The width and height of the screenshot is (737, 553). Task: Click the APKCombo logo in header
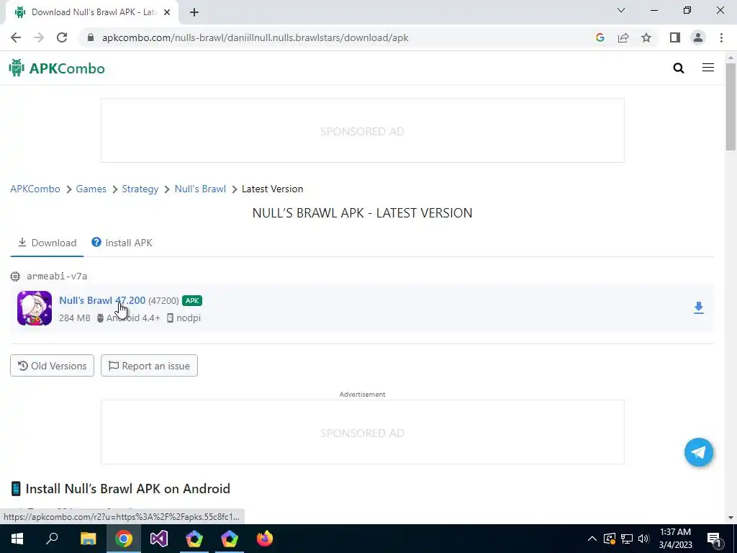[57, 68]
